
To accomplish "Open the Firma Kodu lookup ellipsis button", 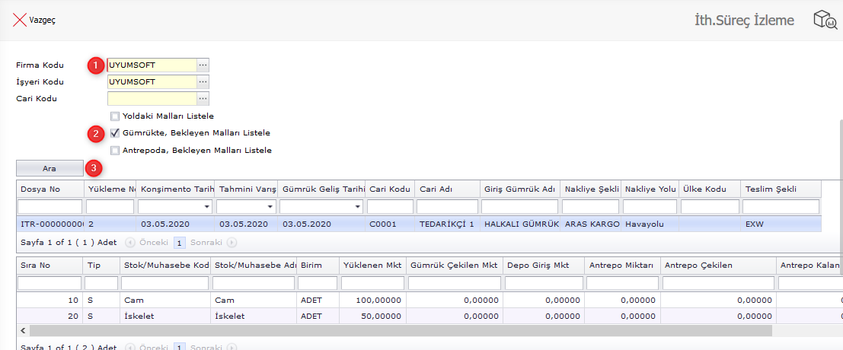I will tap(203, 65).
